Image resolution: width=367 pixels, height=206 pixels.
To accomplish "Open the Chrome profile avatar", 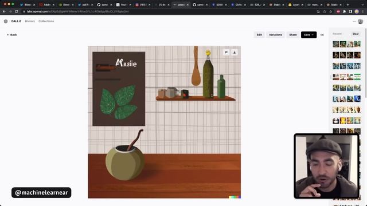I will pyautogui.click(x=357, y=11).
